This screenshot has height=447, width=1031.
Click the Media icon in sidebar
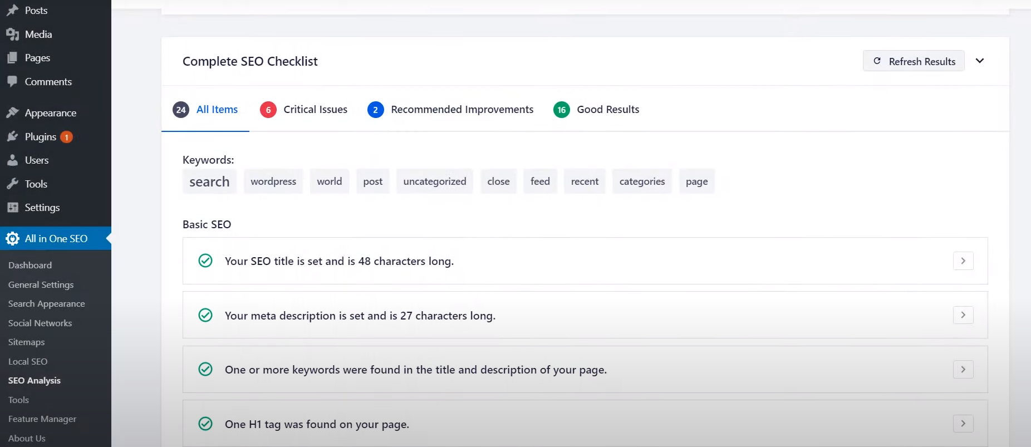(x=12, y=35)
